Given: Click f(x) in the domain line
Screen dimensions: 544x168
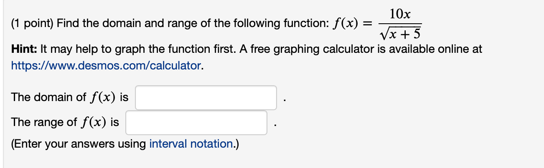Looking at the screenshot, I should [x=103, y=98].
